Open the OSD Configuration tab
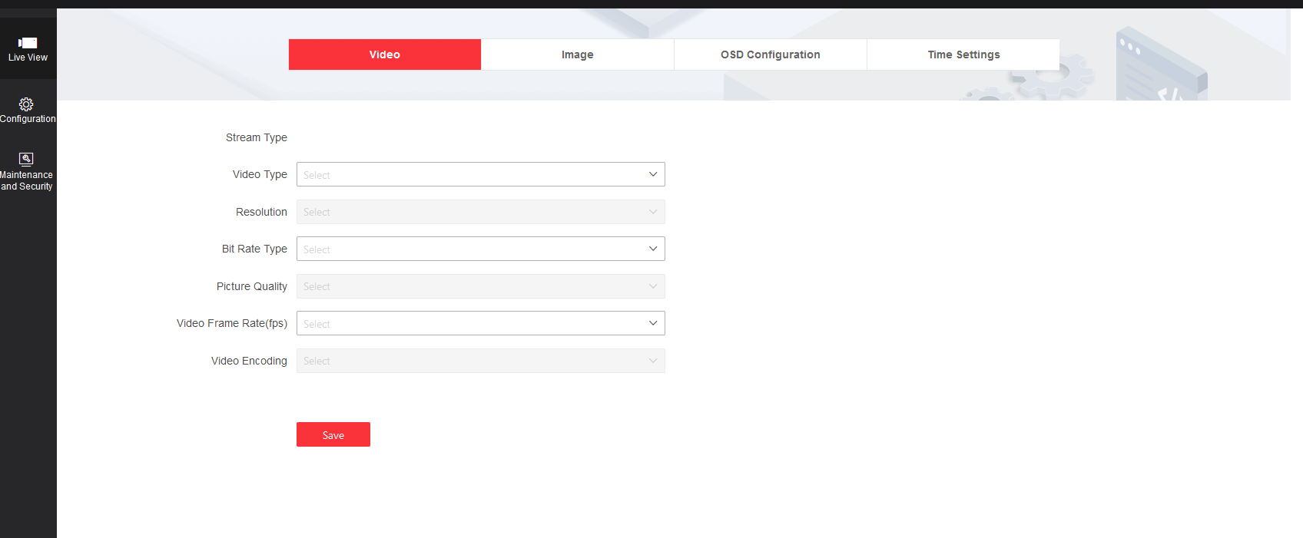Screen dimensions: 1303x538 tap(770, 54)
